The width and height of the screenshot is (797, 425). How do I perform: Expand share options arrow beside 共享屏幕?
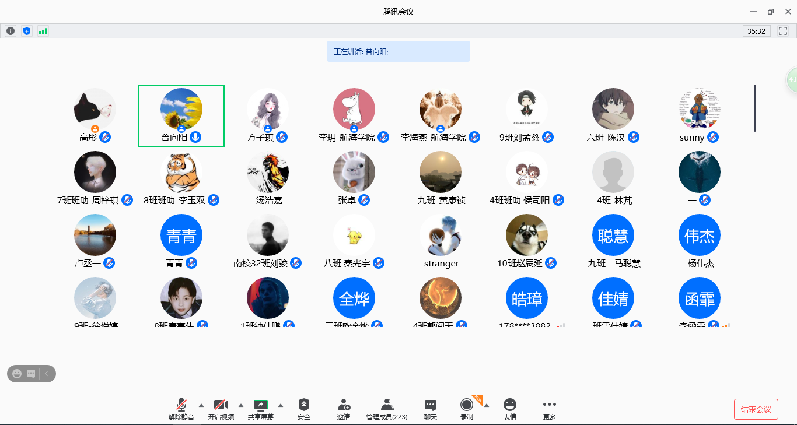point(281,405)
